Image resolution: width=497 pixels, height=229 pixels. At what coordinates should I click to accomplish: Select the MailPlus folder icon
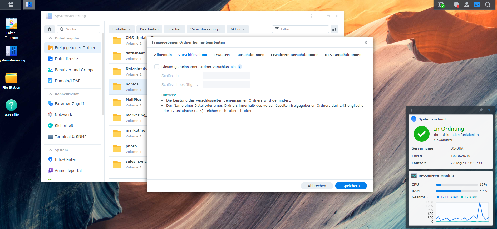[x=117, y=102]
